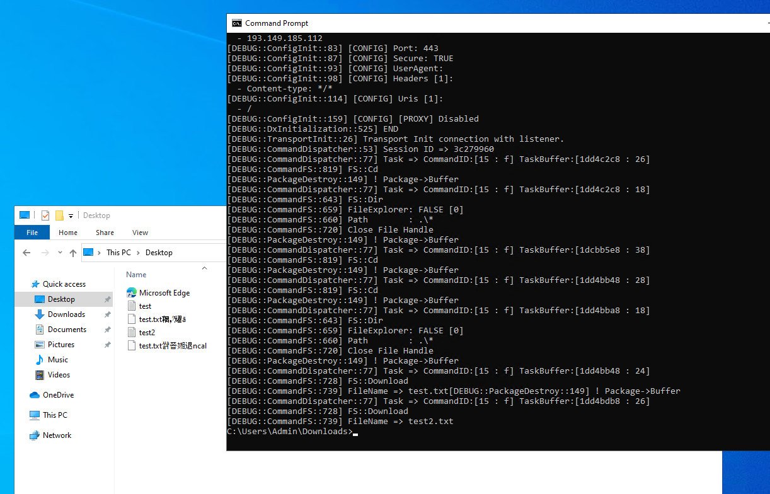Click the back navigation arrow
Image resolution: width=770 pixels, height=494 pixels.
click(26, 252)
